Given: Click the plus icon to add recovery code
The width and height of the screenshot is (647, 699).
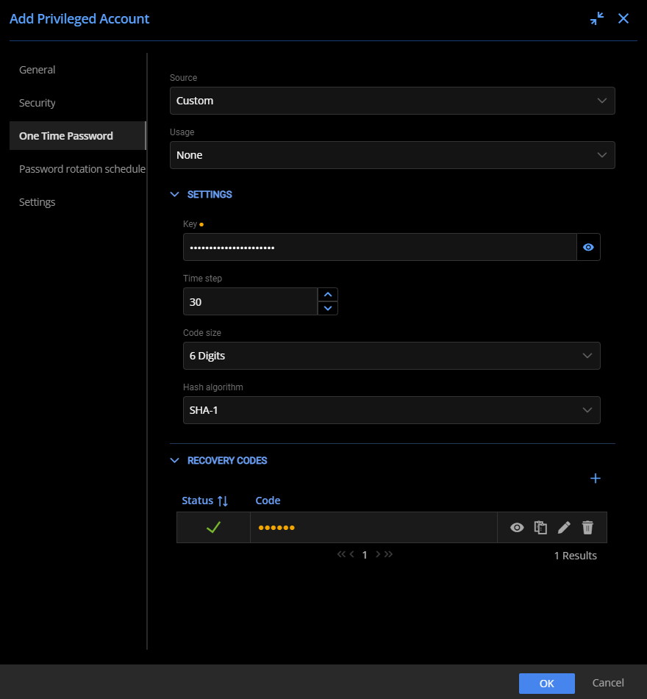Looking at the screenshot, I should coord(595,478).
